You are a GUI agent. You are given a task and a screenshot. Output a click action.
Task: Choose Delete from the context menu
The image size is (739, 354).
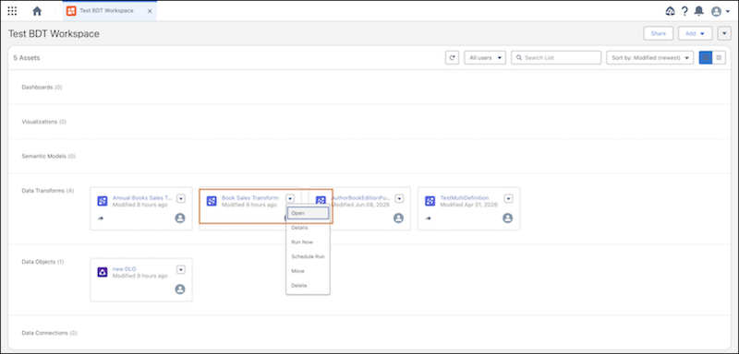[308, 286]
